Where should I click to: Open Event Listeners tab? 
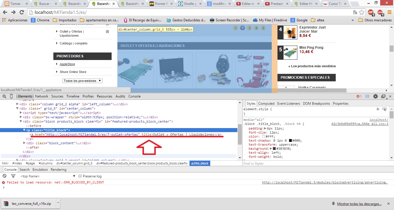tap(289, 104)
